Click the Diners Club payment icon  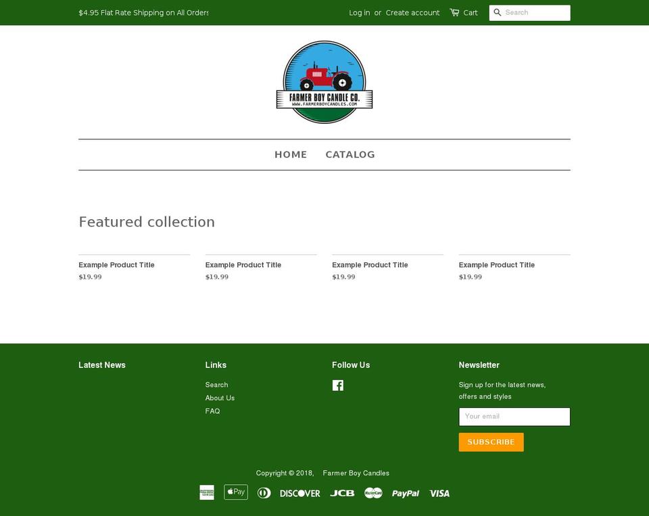click(x=264, y=493)
